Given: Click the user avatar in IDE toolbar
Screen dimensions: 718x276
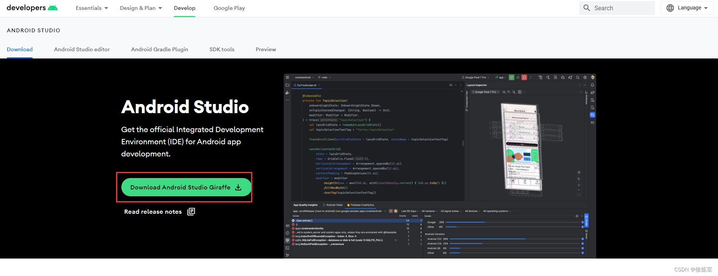Looking at the screenshot, I should (x=592, y=77).
